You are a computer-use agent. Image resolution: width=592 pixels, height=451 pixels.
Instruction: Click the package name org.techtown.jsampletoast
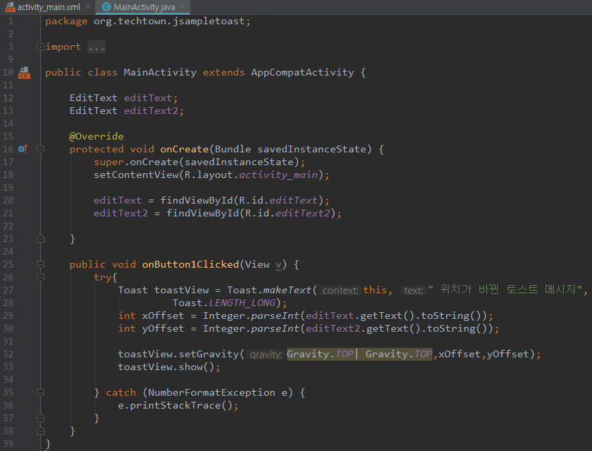click(169, 22)
